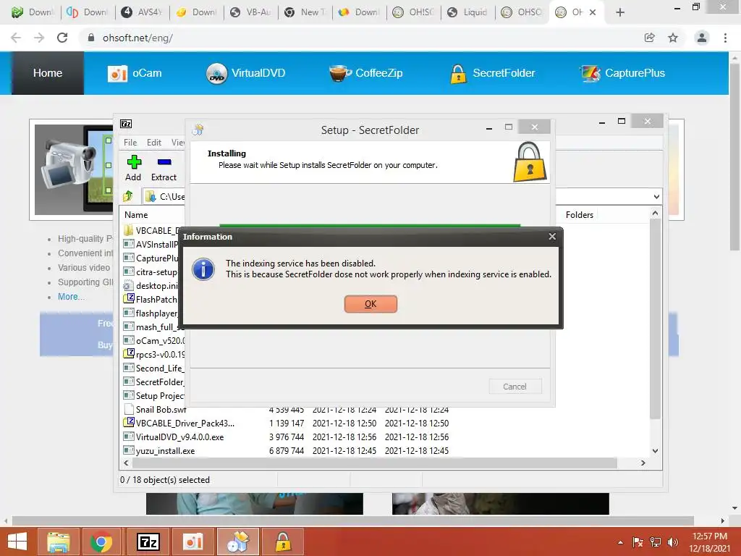Click the Action Center flag tray icon
Screen dimensions: 741x556
pos(638,542)
